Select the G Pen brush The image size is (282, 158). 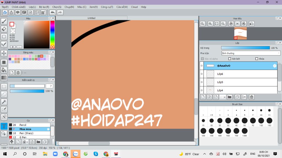[29, 137]
